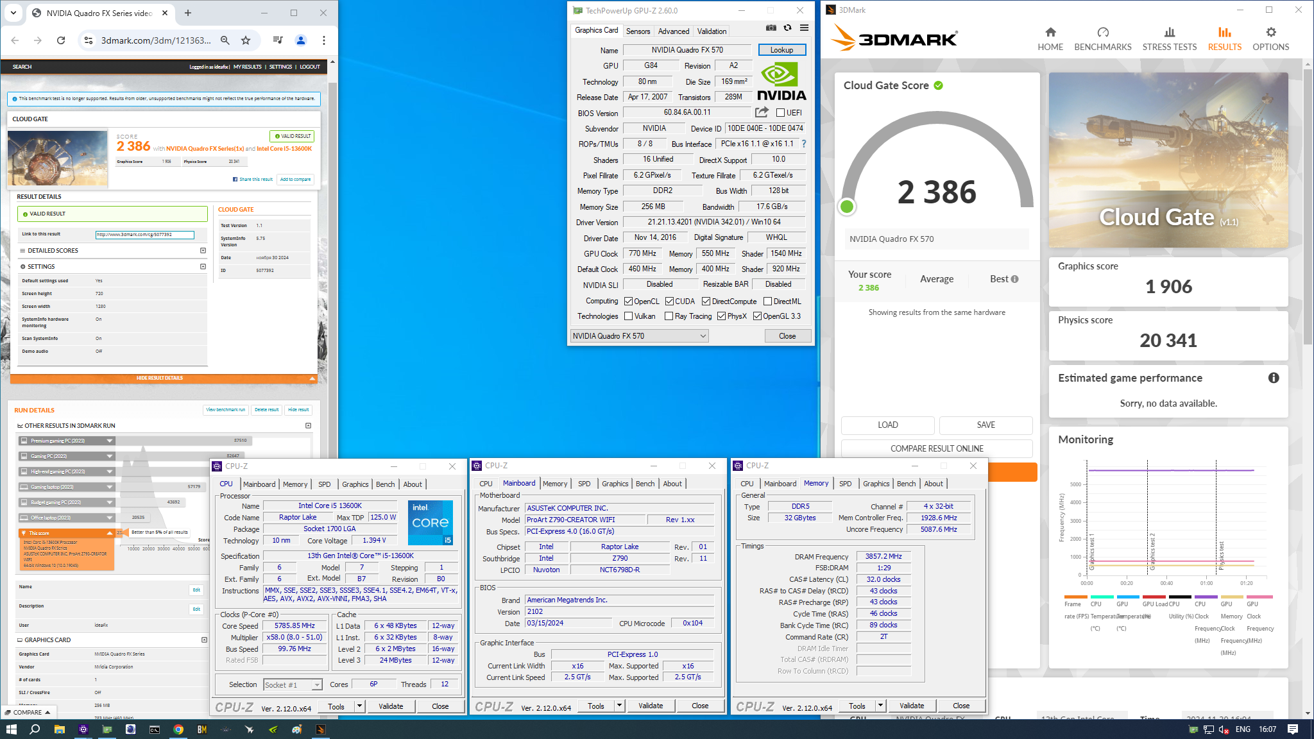Click the Bus Interface question mark icon
Image resolution: width=1314 pixels, height=739 pixels.
804,144
